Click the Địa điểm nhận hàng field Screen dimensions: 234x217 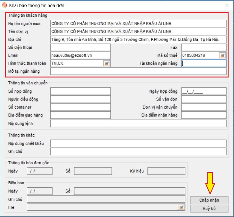coord(204,115)
